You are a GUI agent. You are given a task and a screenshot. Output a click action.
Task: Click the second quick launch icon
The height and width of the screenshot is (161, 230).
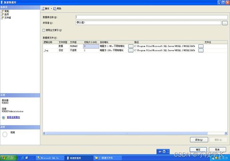pyautogui.click(x=27, y=158)
